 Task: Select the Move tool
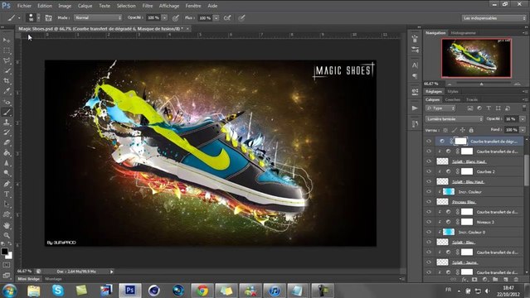click(7, 40)
